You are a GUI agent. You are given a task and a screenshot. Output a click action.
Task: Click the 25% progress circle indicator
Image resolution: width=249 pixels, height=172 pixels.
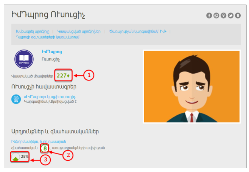click(x=16, y=157)
